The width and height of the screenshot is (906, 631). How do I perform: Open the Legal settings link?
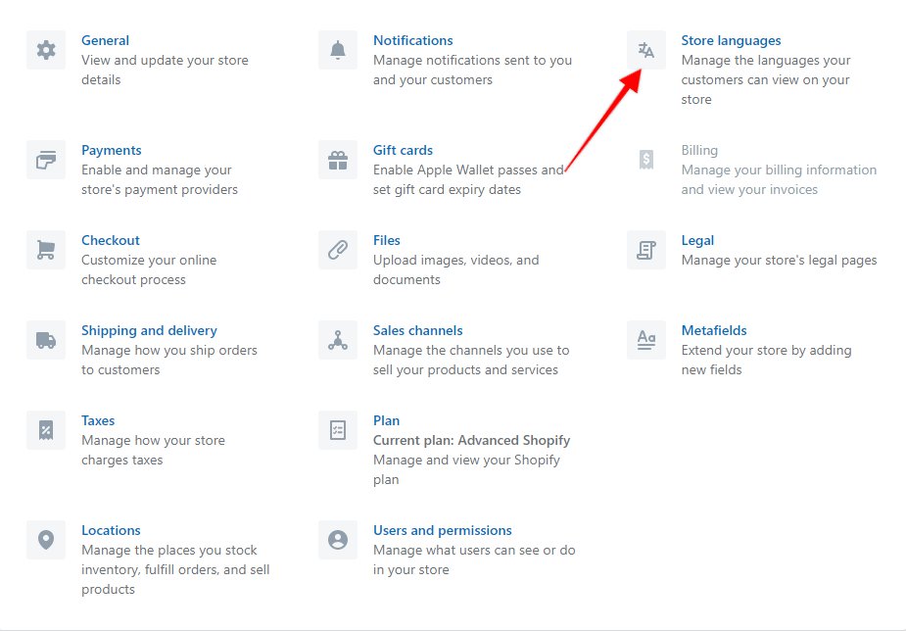[x=697, y=240]
